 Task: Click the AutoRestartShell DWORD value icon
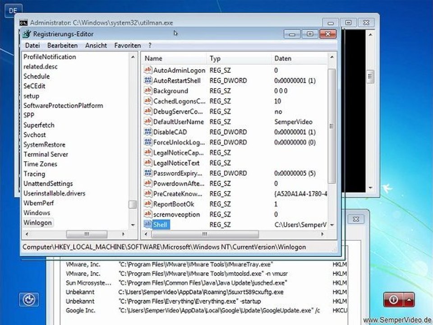coord(148,80)
